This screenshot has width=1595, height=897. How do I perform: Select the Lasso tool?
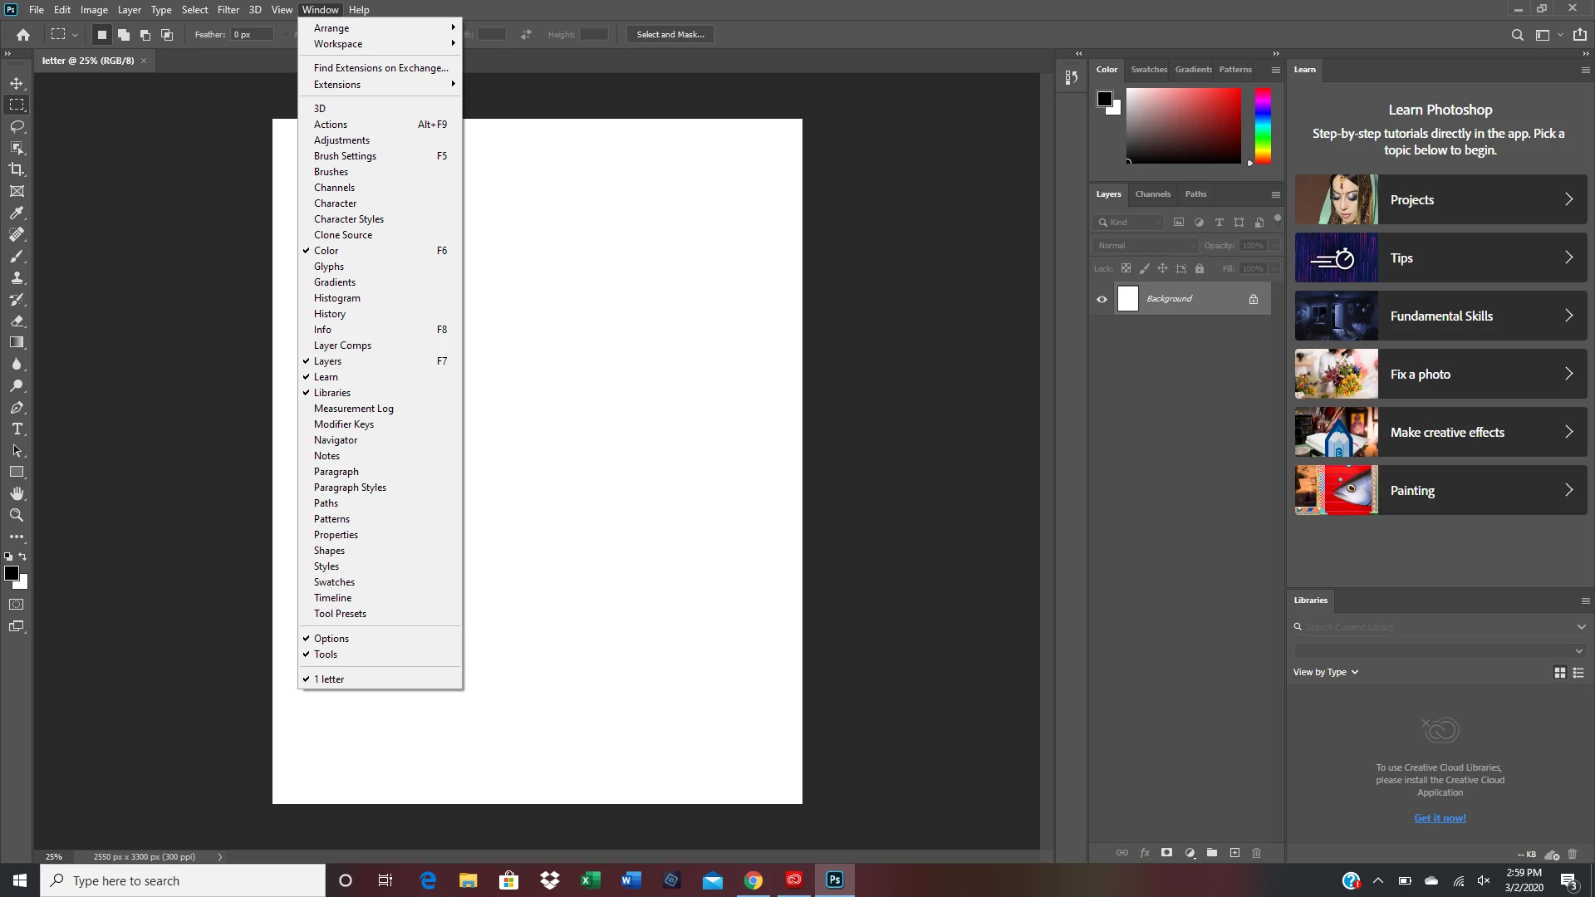pyautogui.click(x=17, y=126)
